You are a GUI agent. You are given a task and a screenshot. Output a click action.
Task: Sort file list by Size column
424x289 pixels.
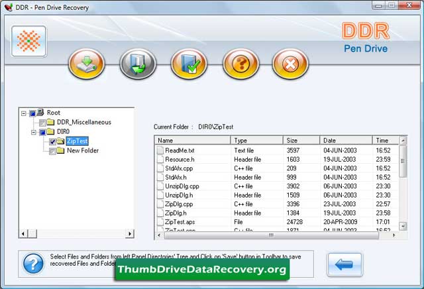(x=301, y=140)
